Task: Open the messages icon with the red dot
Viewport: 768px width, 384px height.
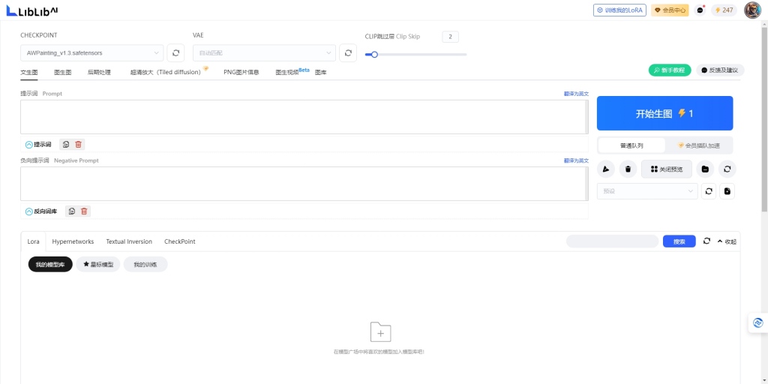Action: pos(700,10)
